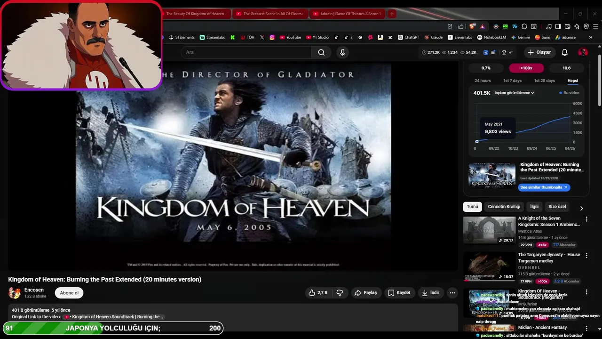
Task: Open the Elevenlabs bookmark
Action: (x=460, y=37)
